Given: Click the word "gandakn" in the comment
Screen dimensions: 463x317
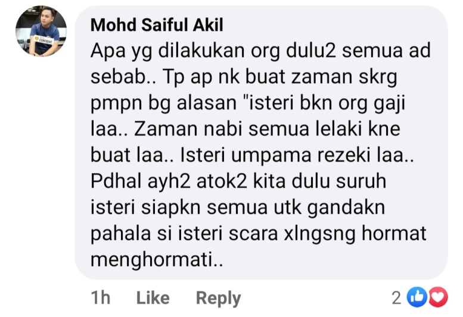Looking at the screenshot, I should click(x=346, y=208).
